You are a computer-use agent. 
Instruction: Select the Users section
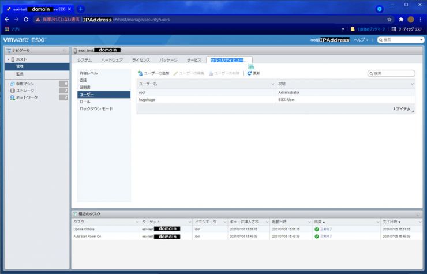[x=104, y=95]
